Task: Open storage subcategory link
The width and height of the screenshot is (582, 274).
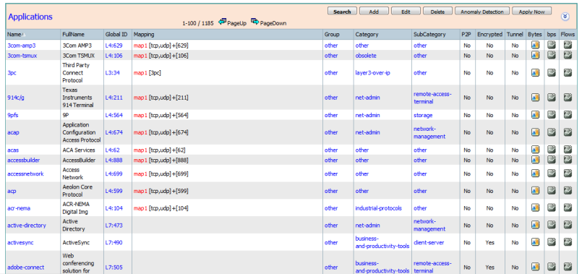Action: pyautogui.click(x=423, y=115)
